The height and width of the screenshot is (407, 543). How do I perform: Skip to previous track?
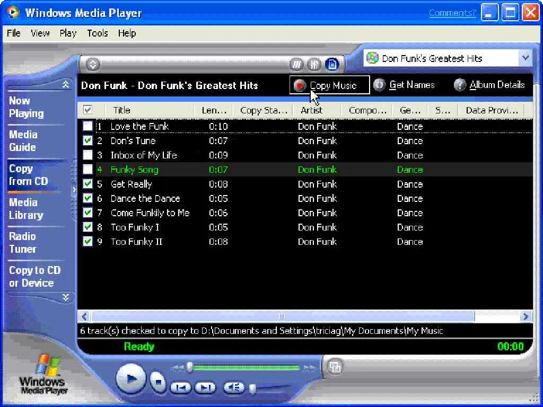[x=181, y=387]
